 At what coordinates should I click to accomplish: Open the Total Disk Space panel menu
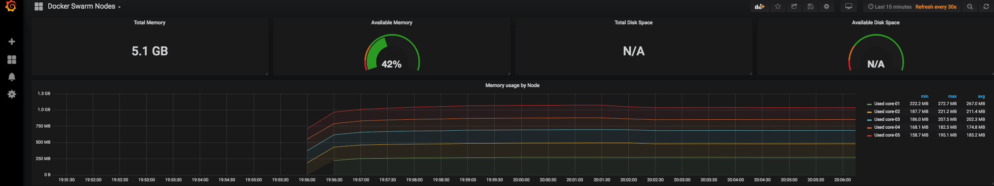click(x=633, y=22)
